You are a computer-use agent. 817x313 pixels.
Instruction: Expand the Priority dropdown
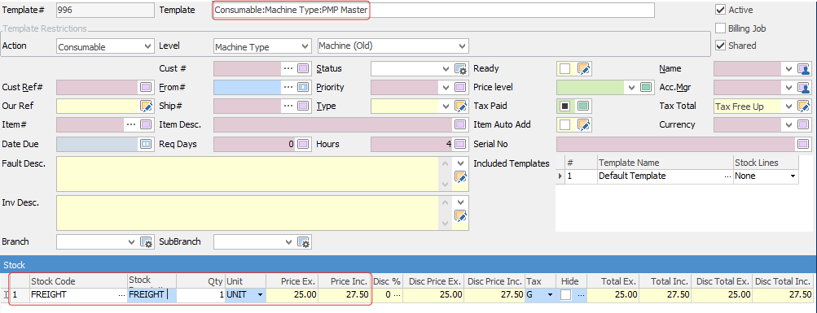446,87
